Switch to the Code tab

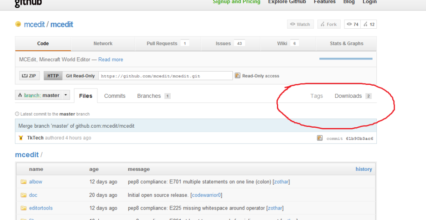click(43, 43)
